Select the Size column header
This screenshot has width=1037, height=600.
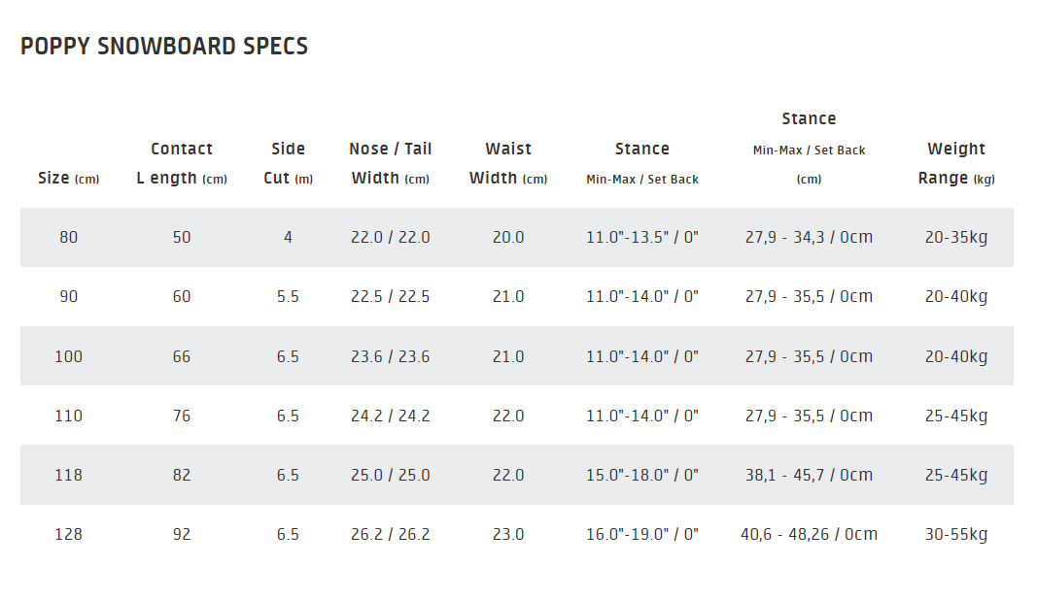[69, 178]
